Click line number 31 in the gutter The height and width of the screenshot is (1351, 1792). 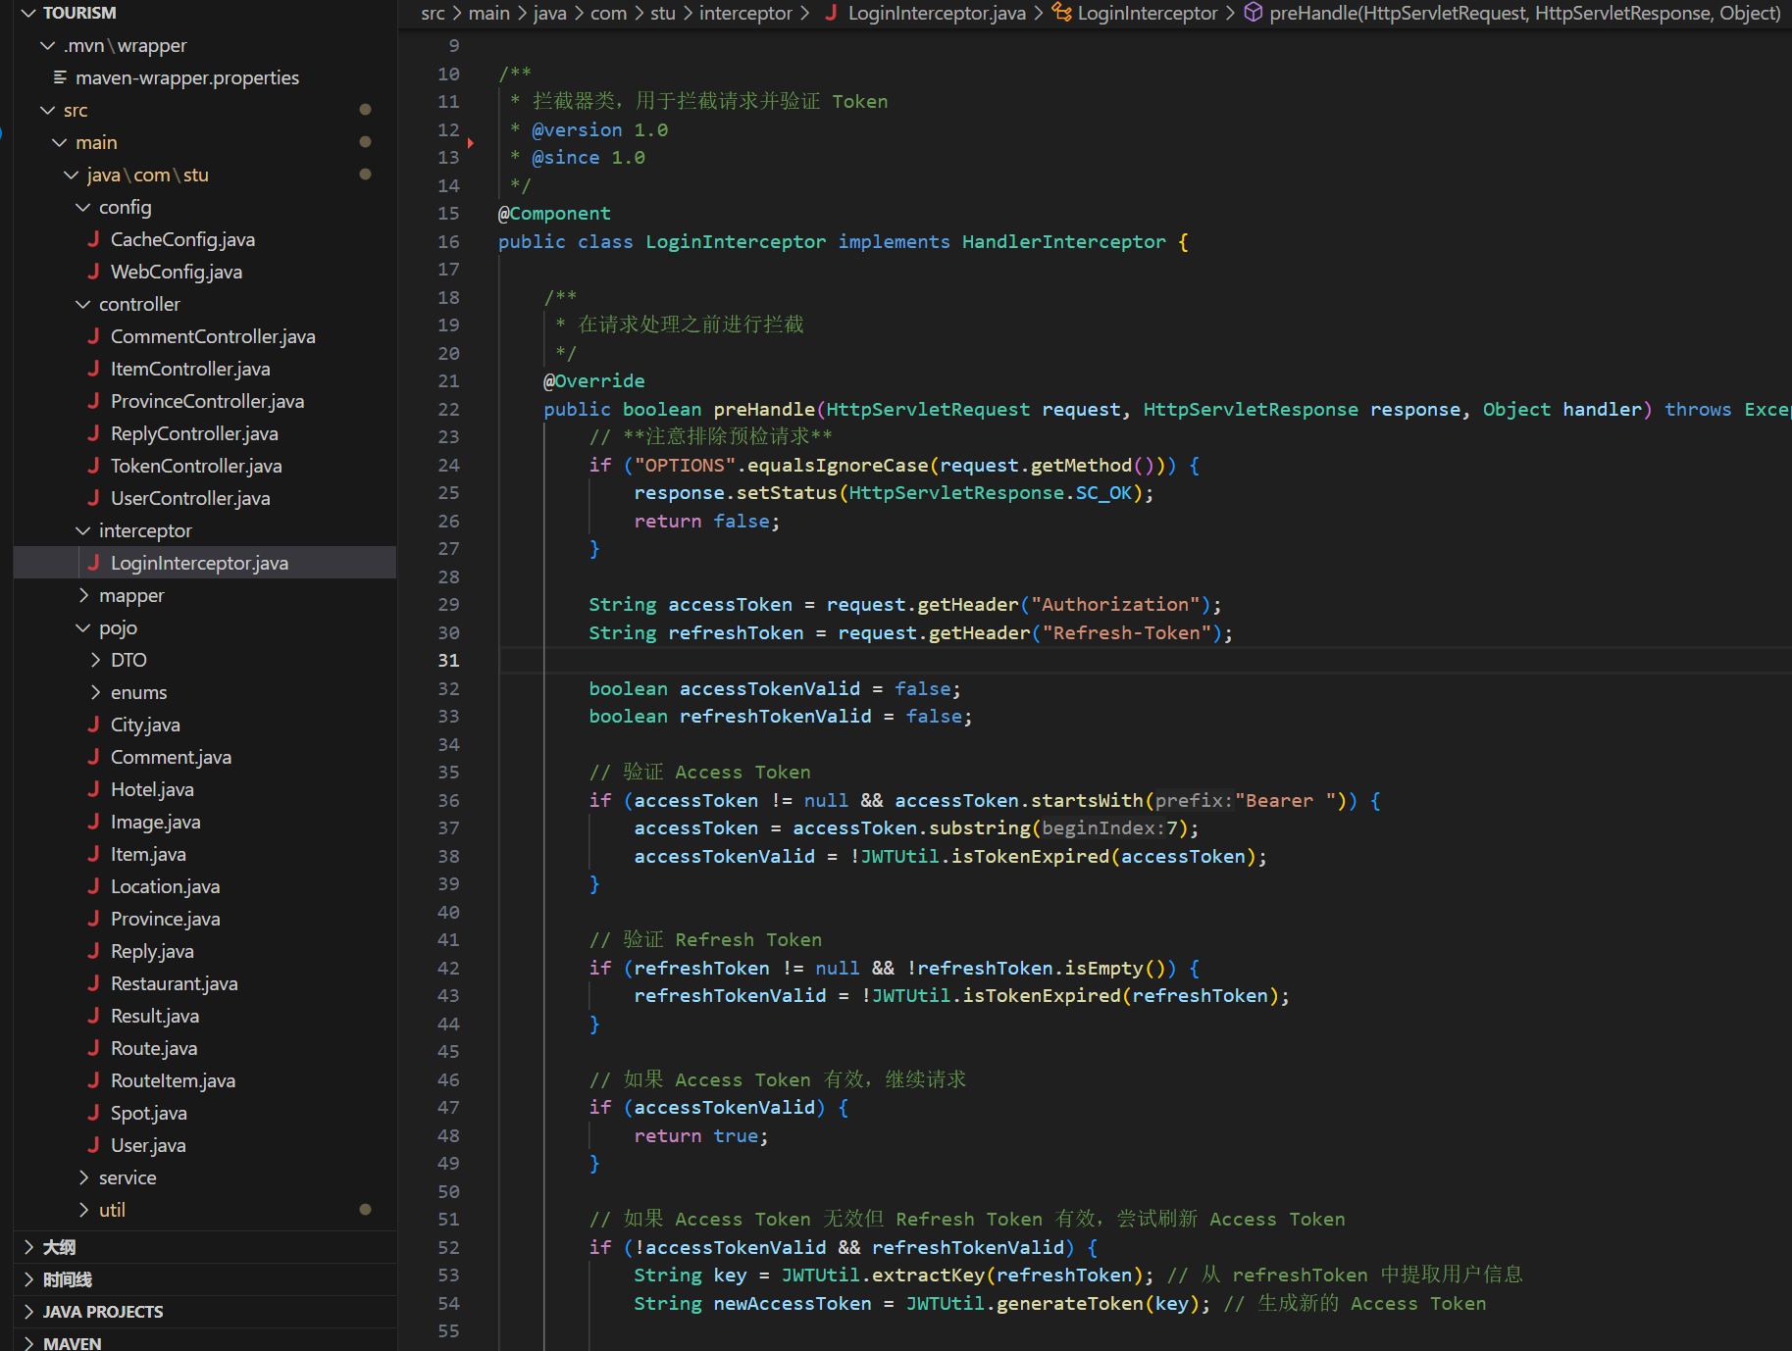pos(448,661)
